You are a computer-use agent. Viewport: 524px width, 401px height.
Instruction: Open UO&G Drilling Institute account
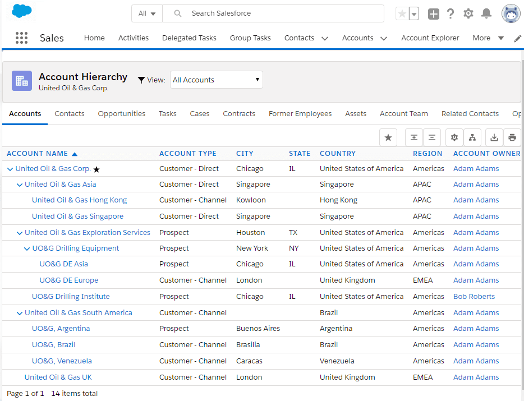click(x=71, y=297)
